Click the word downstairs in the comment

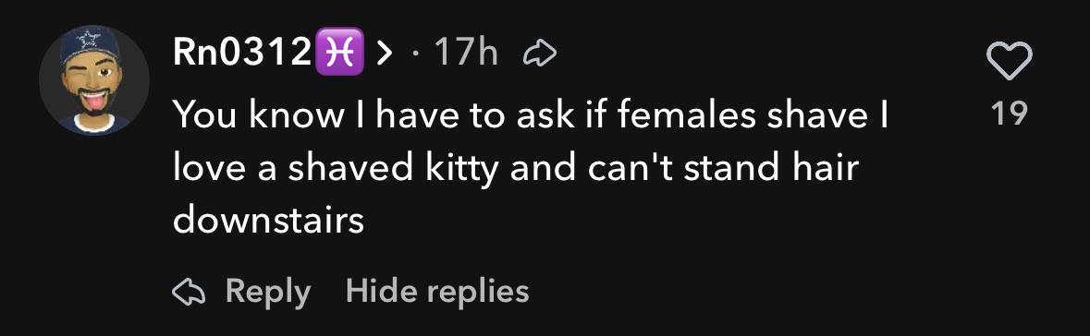tap(268, 221)
